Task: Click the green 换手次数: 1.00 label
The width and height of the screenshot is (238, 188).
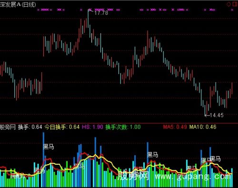Action: coord(123,127)
